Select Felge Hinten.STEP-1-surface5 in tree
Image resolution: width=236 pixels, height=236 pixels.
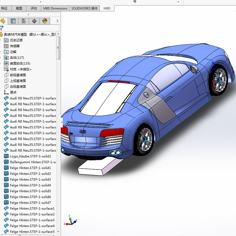click(x=32, y=232)
